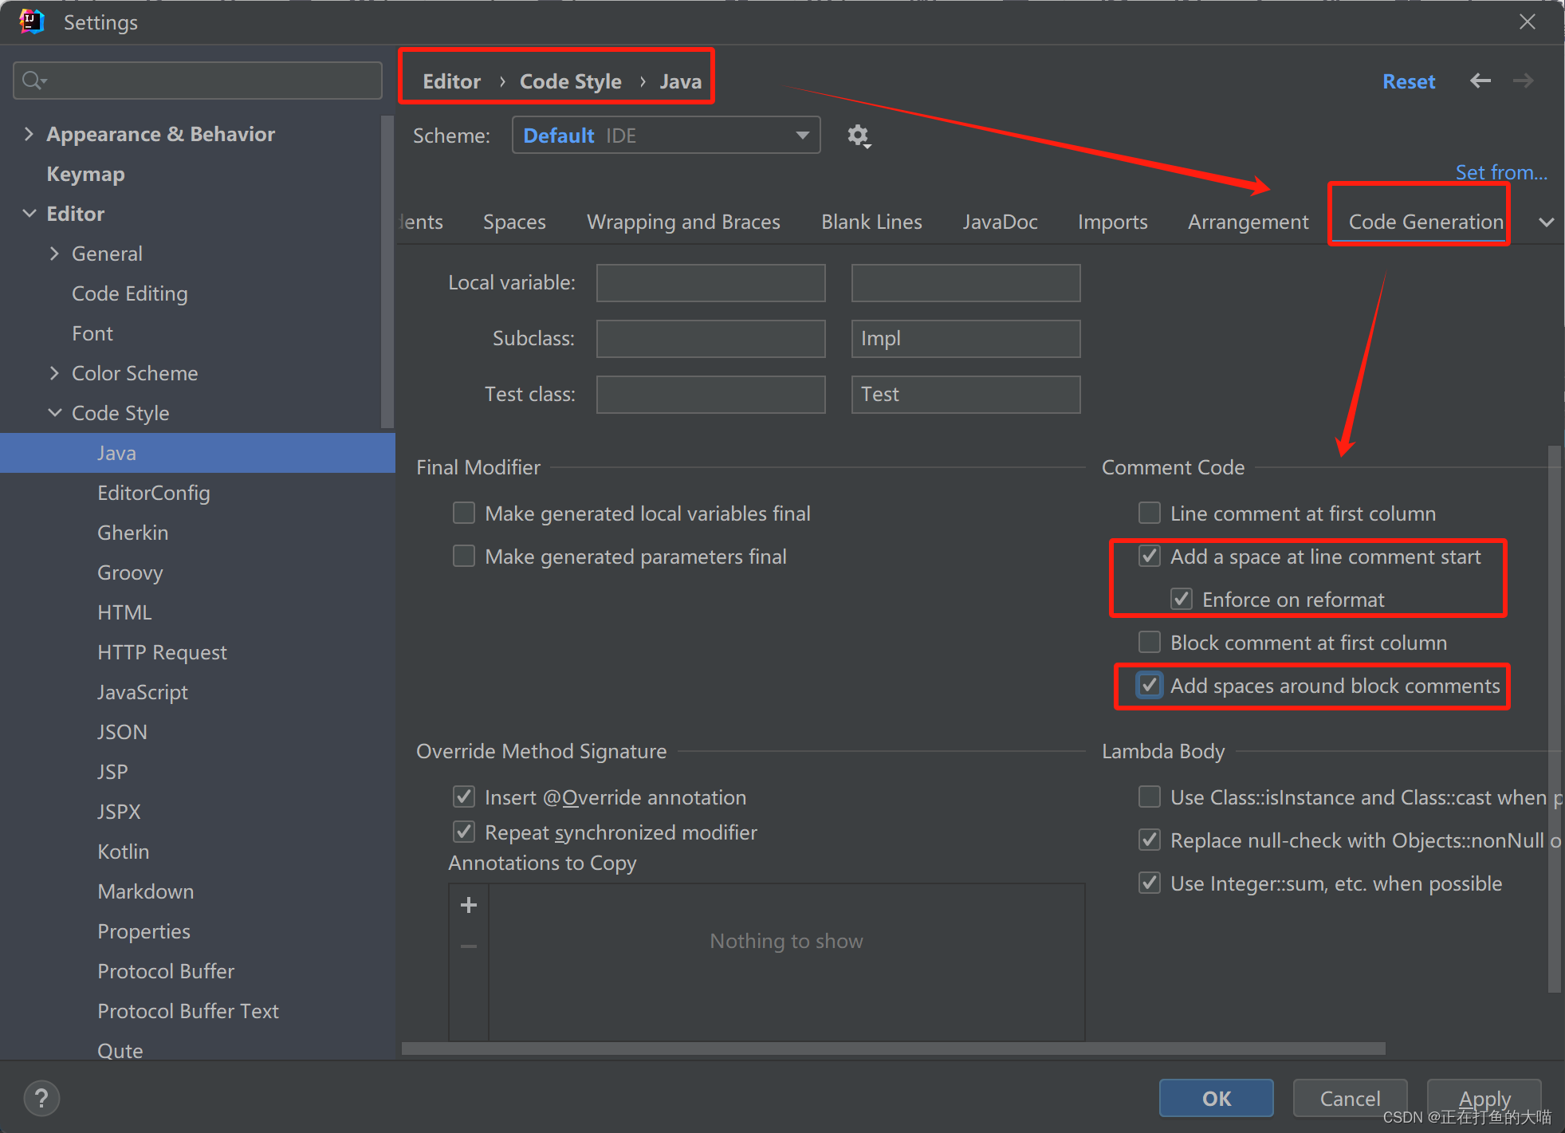Uncheck Add spaces around block comments

(x=1149, y=685)
